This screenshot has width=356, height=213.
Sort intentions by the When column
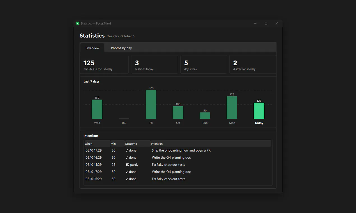point(98,144)
